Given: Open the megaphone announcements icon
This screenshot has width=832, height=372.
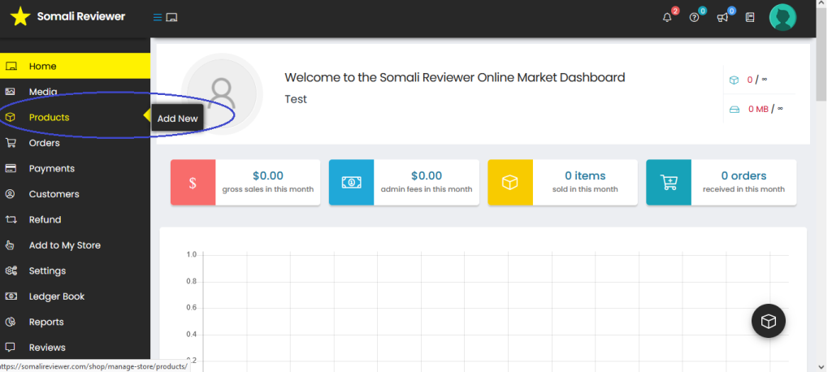Looking at the screenshot, I should [x=722, y=18].
